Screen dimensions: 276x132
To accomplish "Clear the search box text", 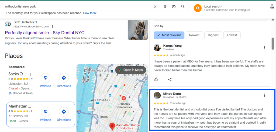I will (x=155, y=6).
